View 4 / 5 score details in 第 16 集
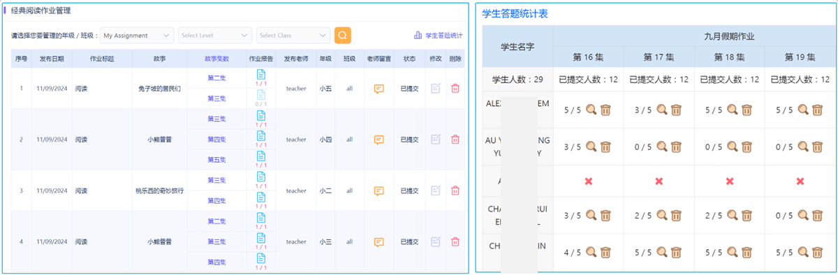The image size is (838, 275). coord(591,252)
